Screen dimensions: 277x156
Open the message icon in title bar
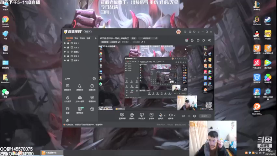pyautogui.click(x=185, y=32)
